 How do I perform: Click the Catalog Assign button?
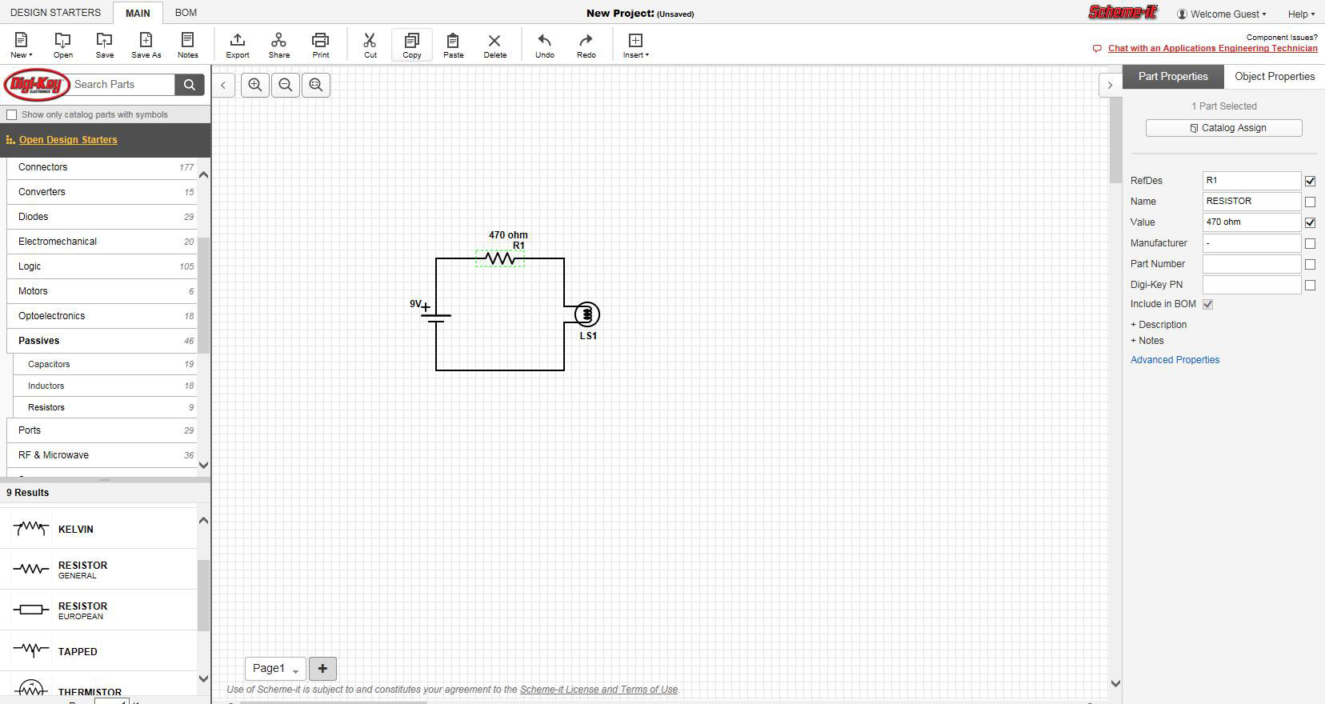click(x=1223, y=128)
